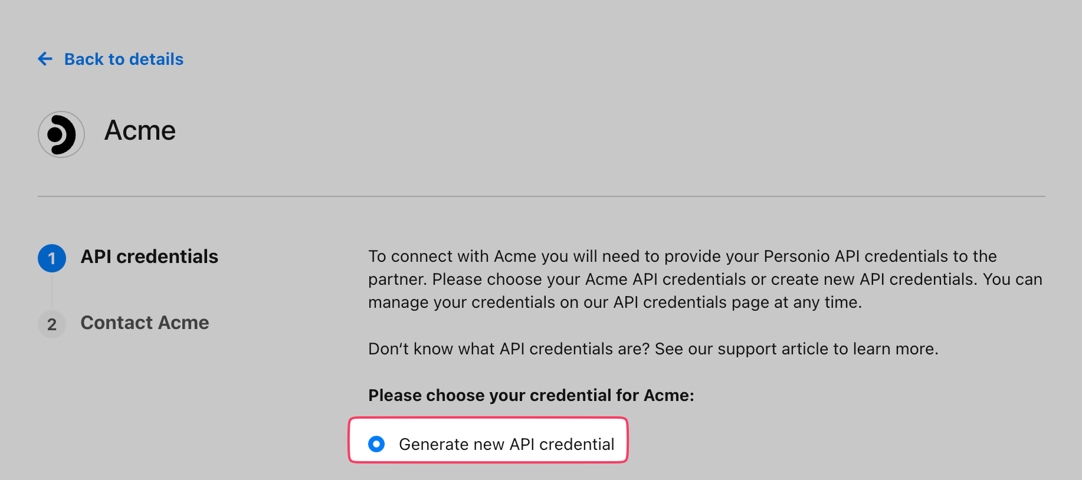Go to the "Contact Acme" step
The width and height of the screenshot is (1082, 480).
pos(145,323)
